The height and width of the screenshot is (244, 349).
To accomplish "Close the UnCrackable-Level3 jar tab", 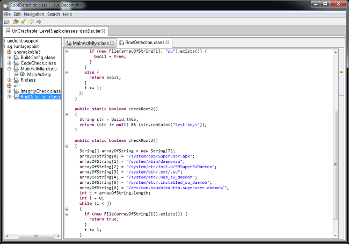I will 104,31.
